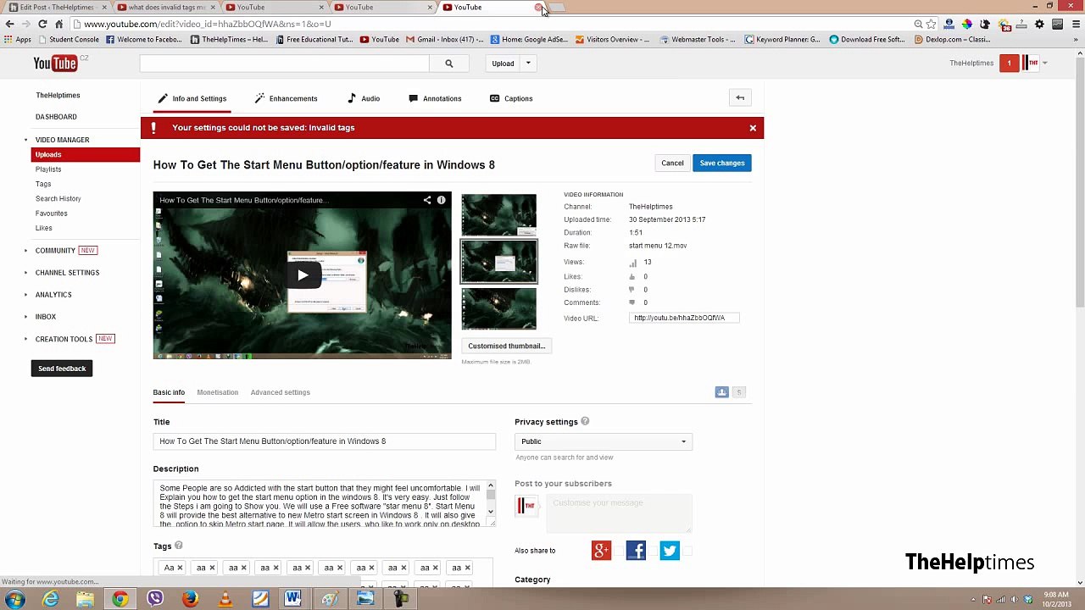Switch to the Info and Settings tab
The height and width of the screenshot is (610, 1085).
(x=192, y=98)
